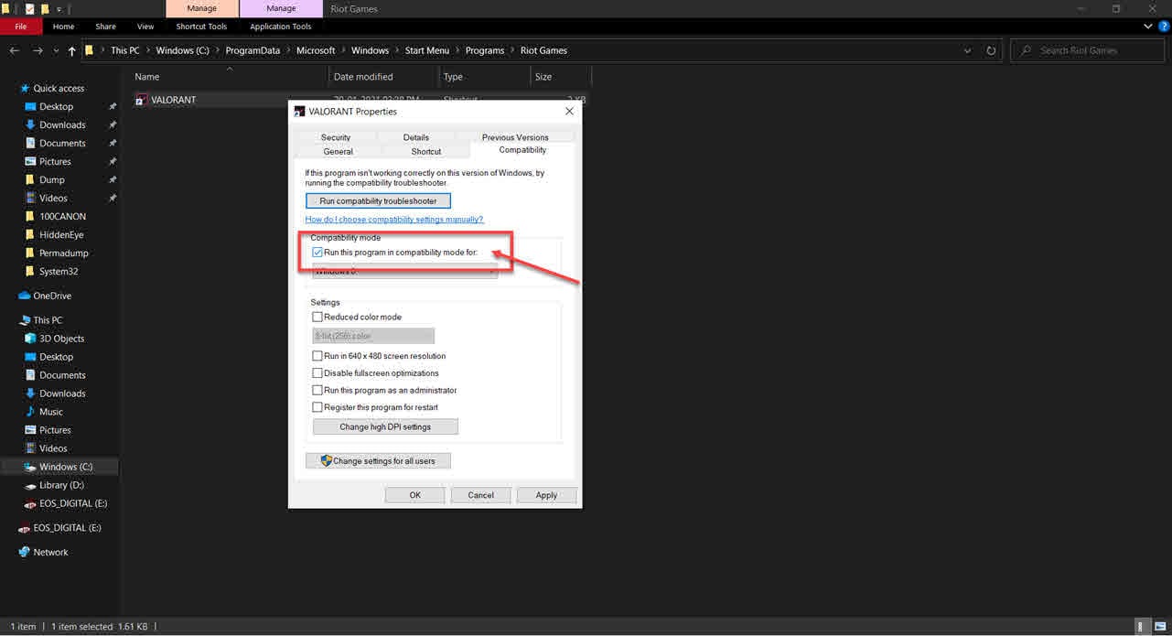1172x636 pixels.
Task: Click Change settings for all users
Action: pos(378,461)
